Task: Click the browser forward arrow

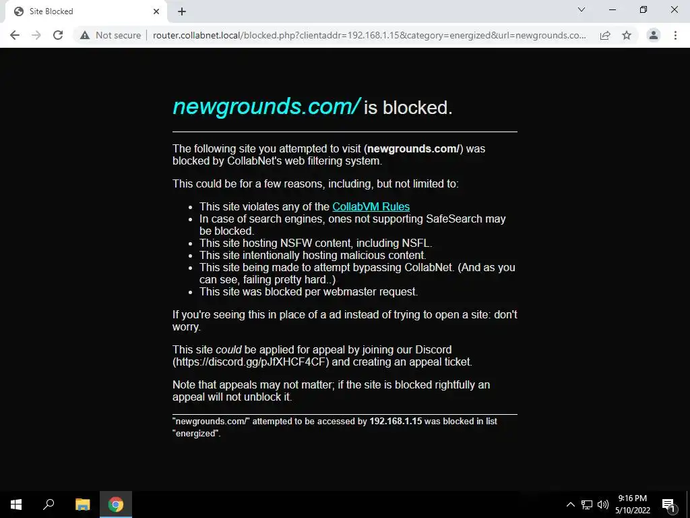Action: click(36, 35)
